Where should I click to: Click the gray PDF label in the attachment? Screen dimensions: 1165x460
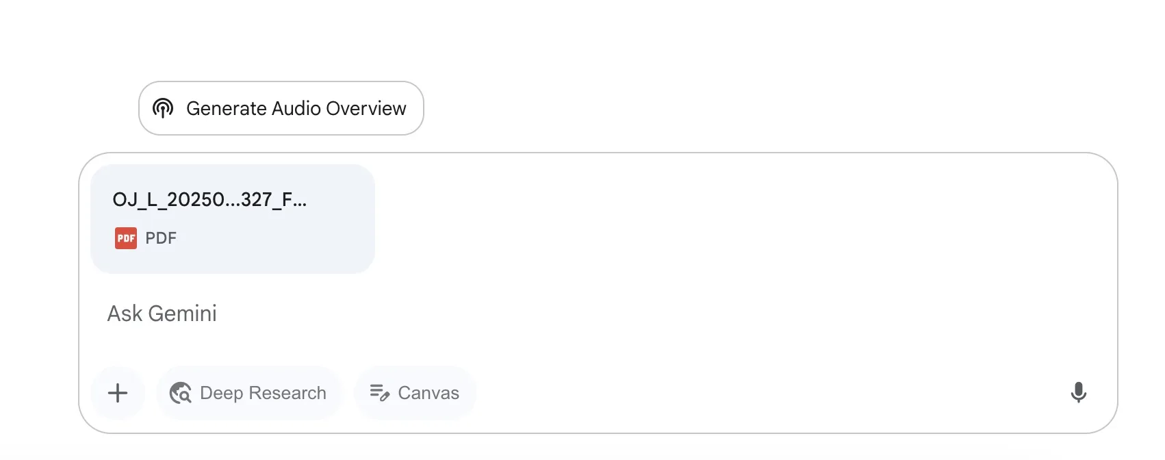(161, 238)
